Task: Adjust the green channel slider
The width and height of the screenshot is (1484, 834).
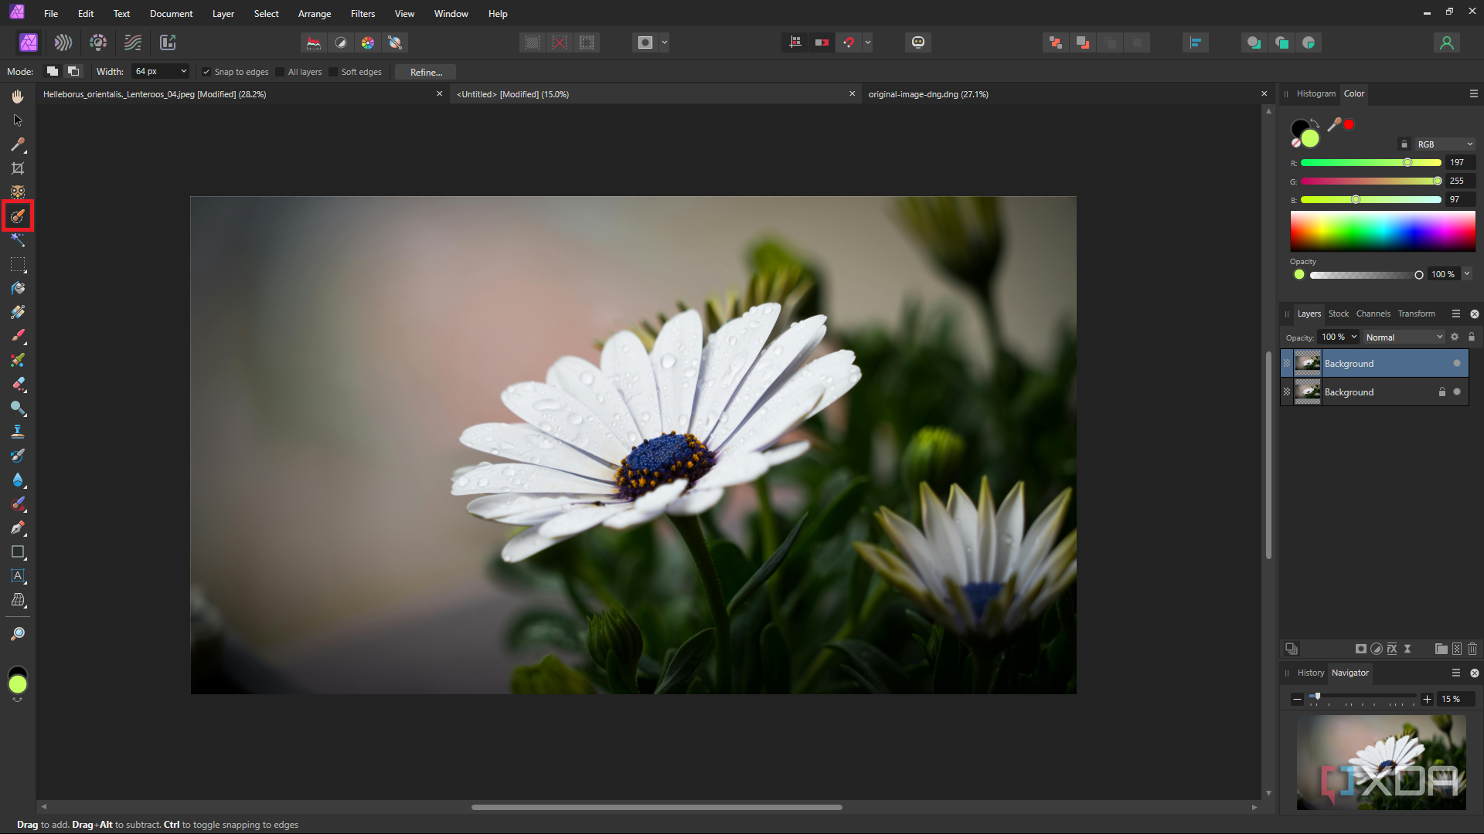Action: 1370,181
